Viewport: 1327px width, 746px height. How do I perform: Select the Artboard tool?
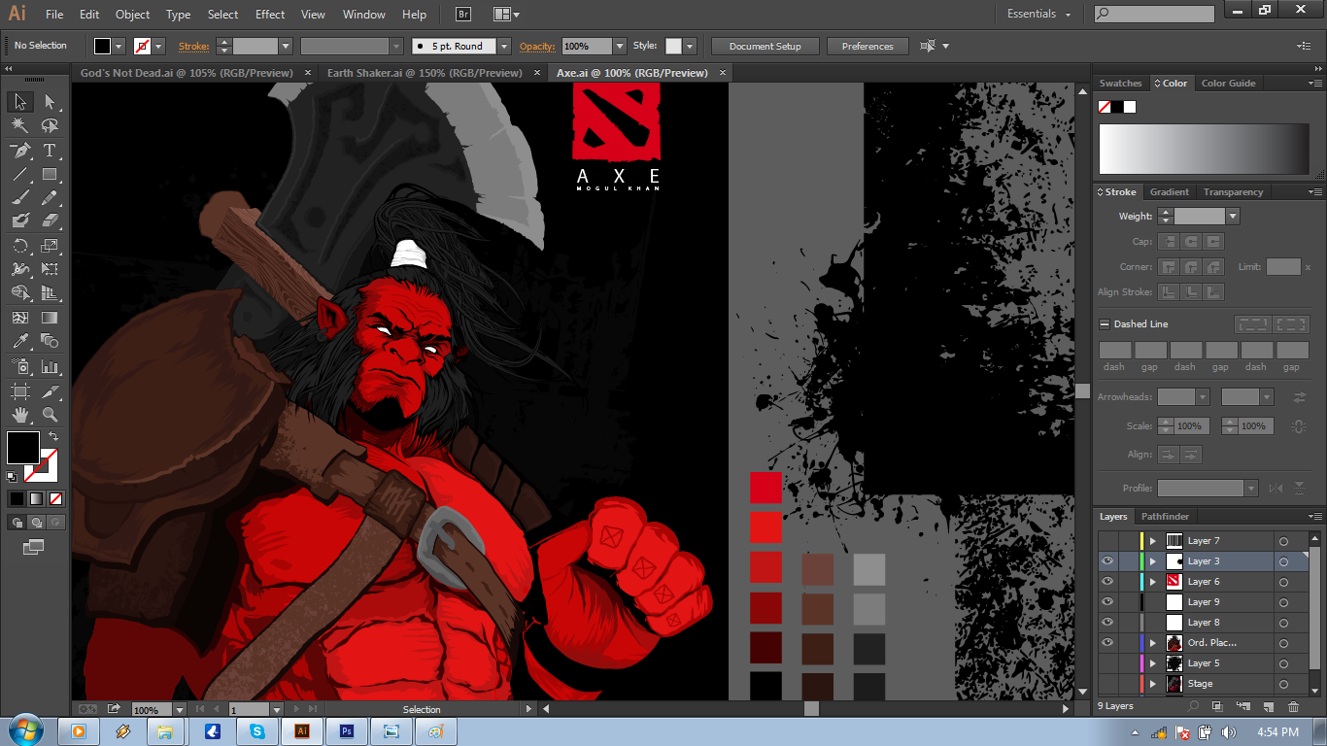tap(19, 391)
